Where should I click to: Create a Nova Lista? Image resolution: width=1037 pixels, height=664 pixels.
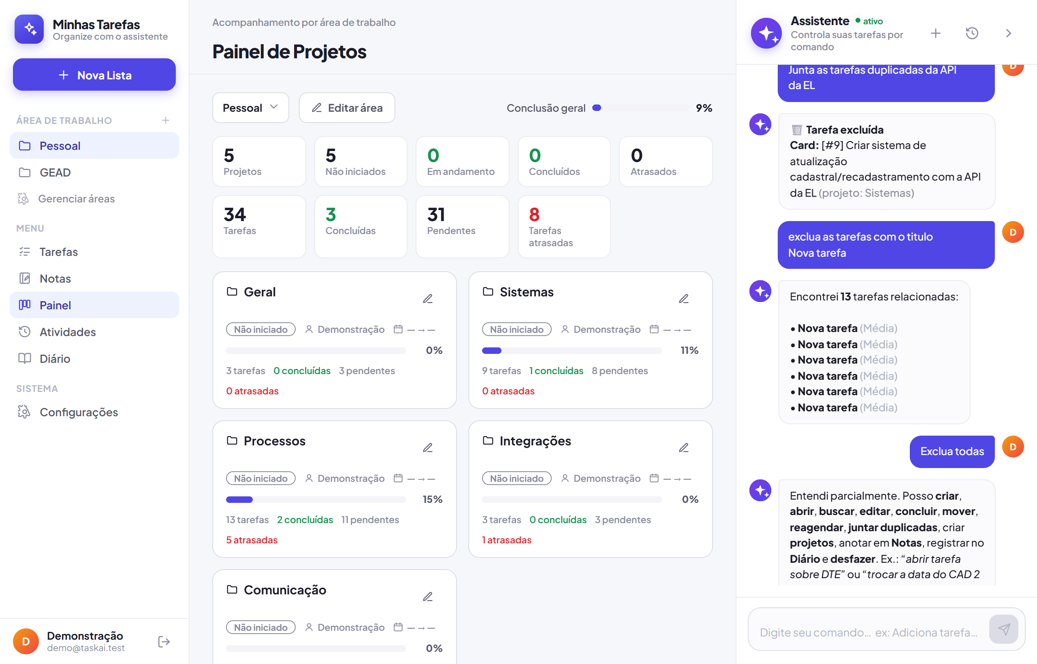click(94, 74)
